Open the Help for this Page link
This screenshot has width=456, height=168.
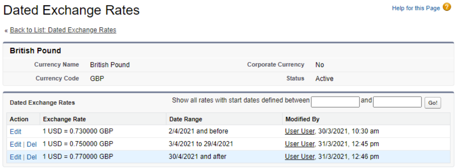pyautogui.click(x=416, y=8)
